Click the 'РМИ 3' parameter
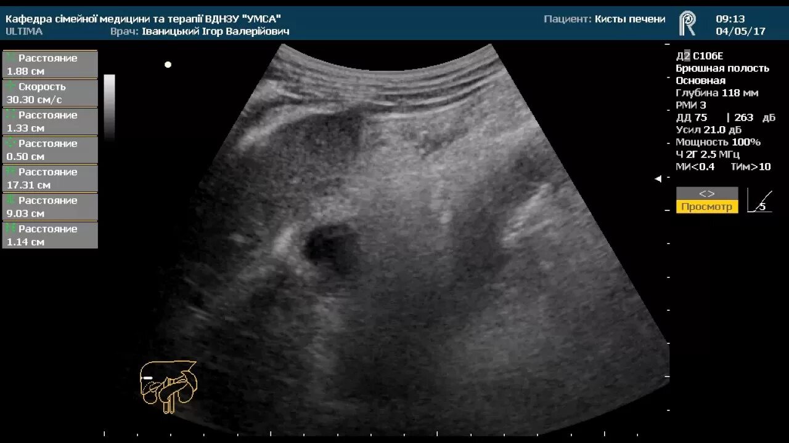 point(691,105)
